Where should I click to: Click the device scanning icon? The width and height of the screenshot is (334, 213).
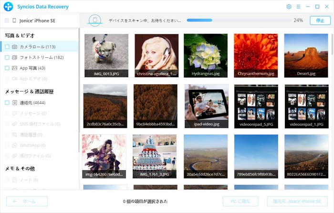pos(95,21)
